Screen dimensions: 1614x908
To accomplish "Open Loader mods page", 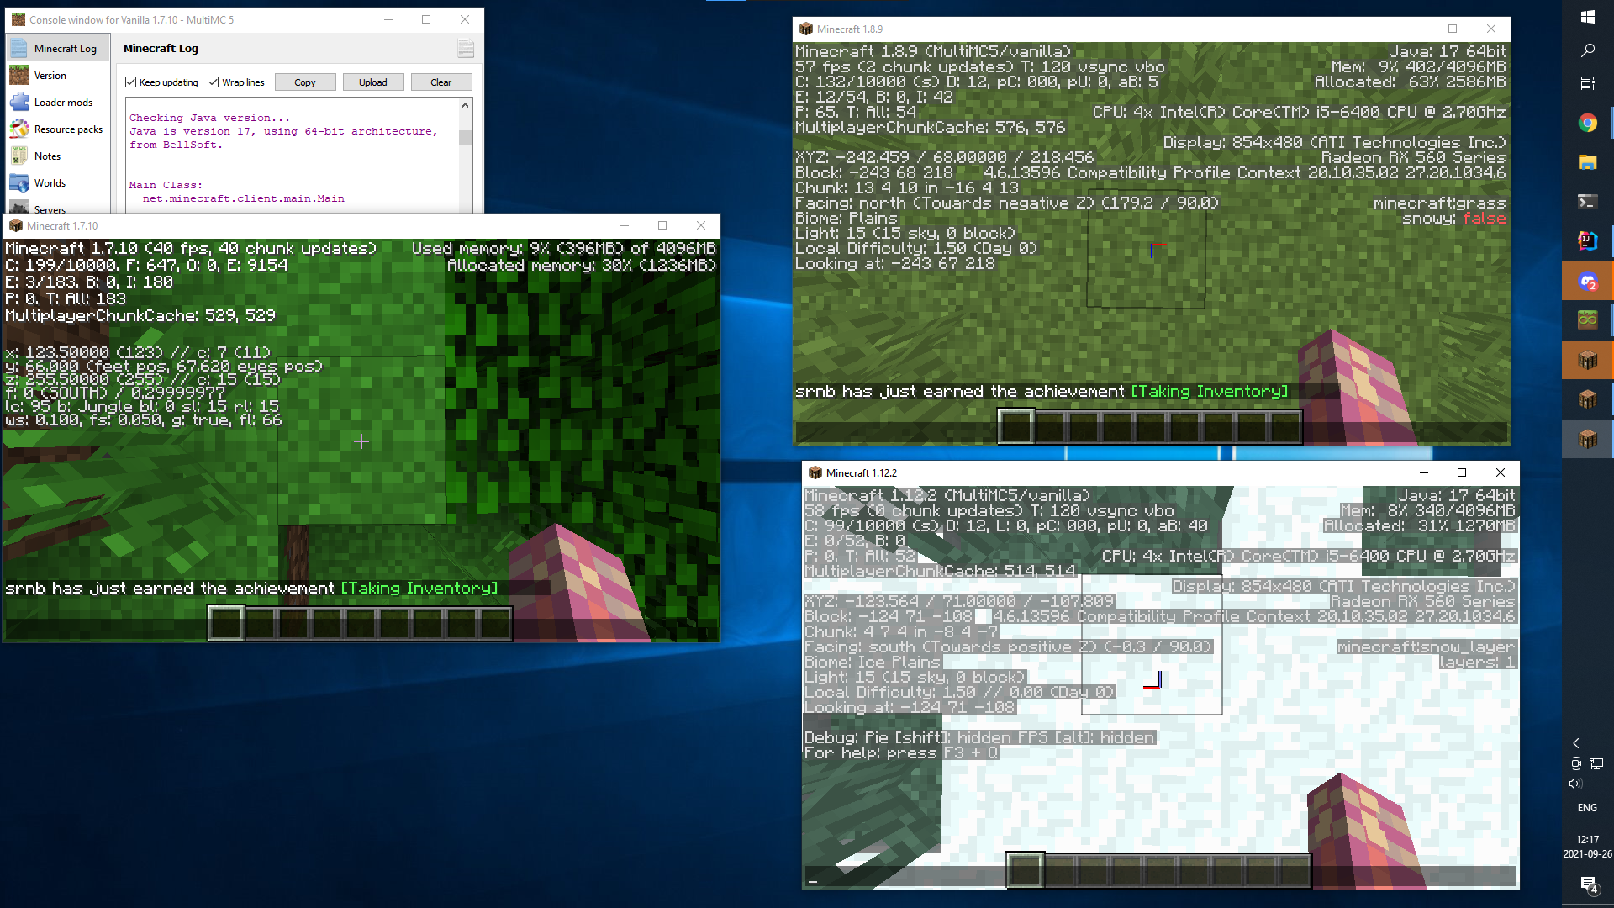I will pos(63,103).
